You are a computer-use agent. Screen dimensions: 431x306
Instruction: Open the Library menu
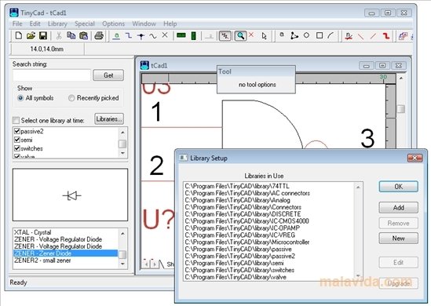57,24
